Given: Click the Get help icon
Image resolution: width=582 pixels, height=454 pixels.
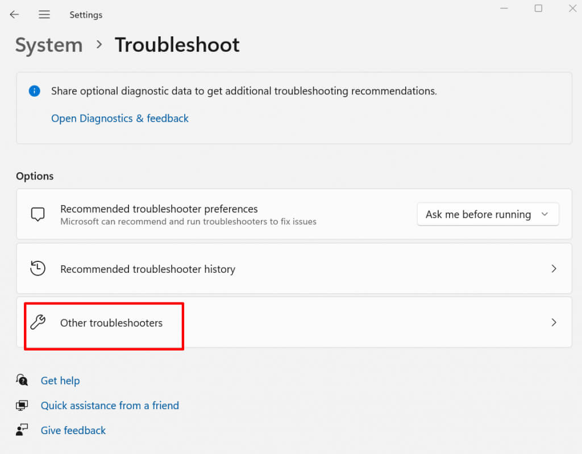Looking at the screenshot, I should tap(22, 380).
